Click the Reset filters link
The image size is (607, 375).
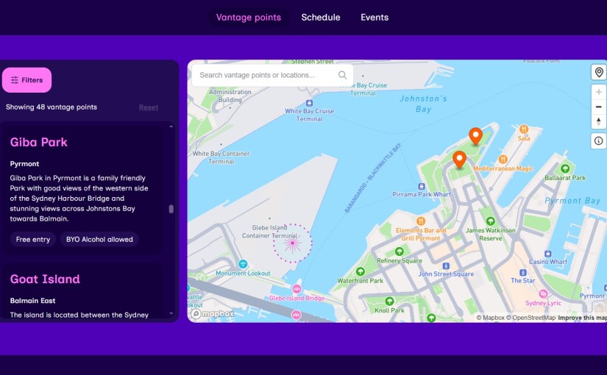coord(149,107)
